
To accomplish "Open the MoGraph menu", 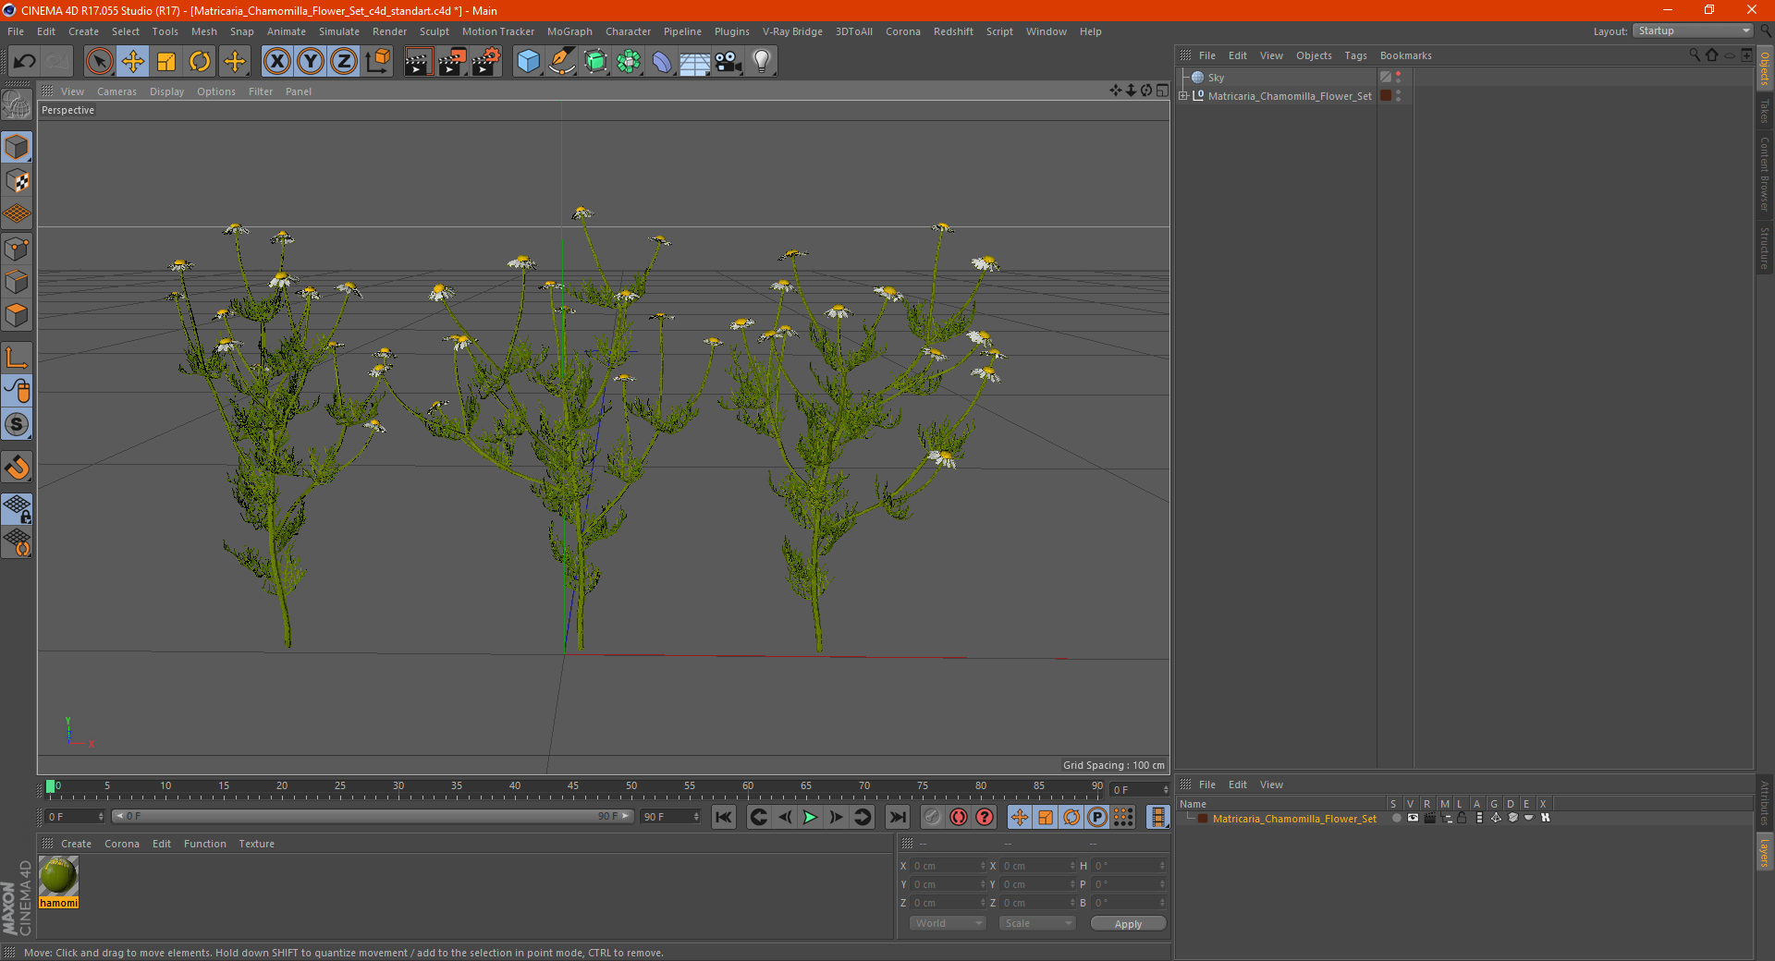I will pyautogui.click(x=569, y=31).
